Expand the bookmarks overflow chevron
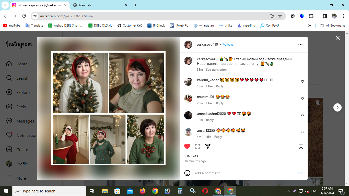The image size is (349, 196). point(310,26)
